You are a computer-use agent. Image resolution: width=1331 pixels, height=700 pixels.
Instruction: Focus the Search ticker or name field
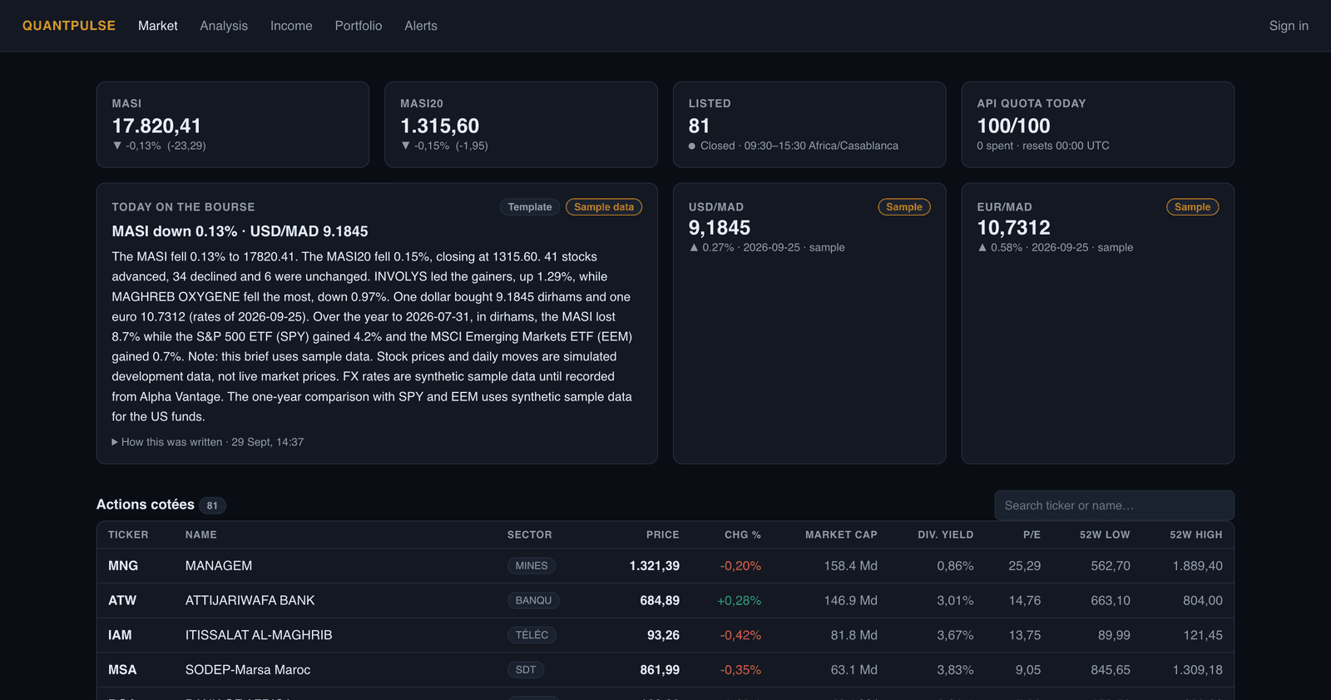click(1114, 505)
